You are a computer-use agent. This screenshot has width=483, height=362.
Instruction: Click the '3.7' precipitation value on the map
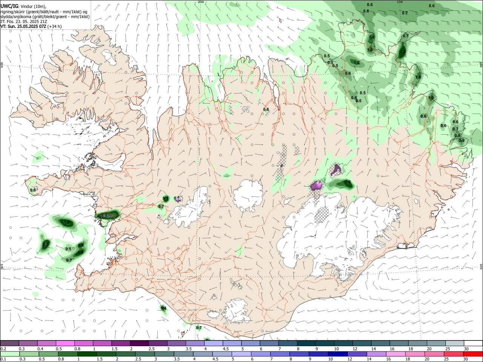click(x=105, y=216)
